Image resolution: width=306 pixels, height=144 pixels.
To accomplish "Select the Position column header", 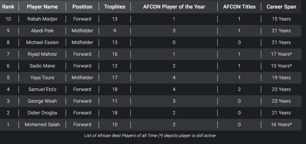I will coord(82,7).
